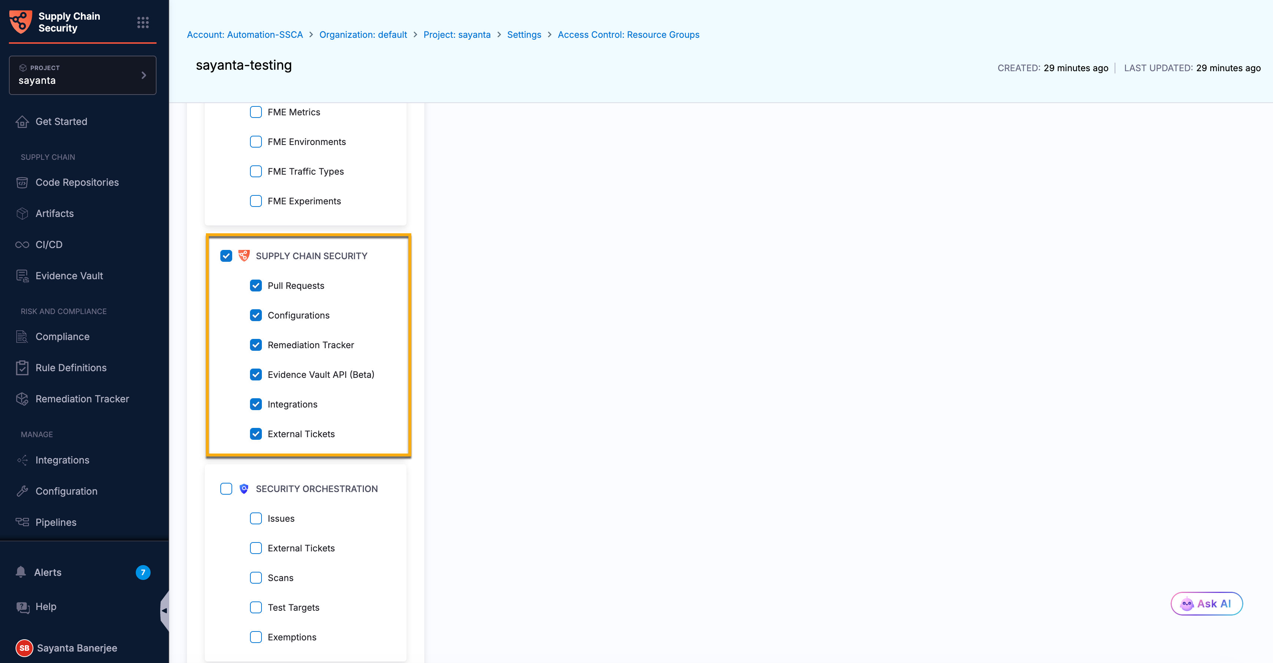Open Artifacts in the sidebar
The height and width of the screenshot is (663, 1273).
pyautogui.click(x=55, y=214)
